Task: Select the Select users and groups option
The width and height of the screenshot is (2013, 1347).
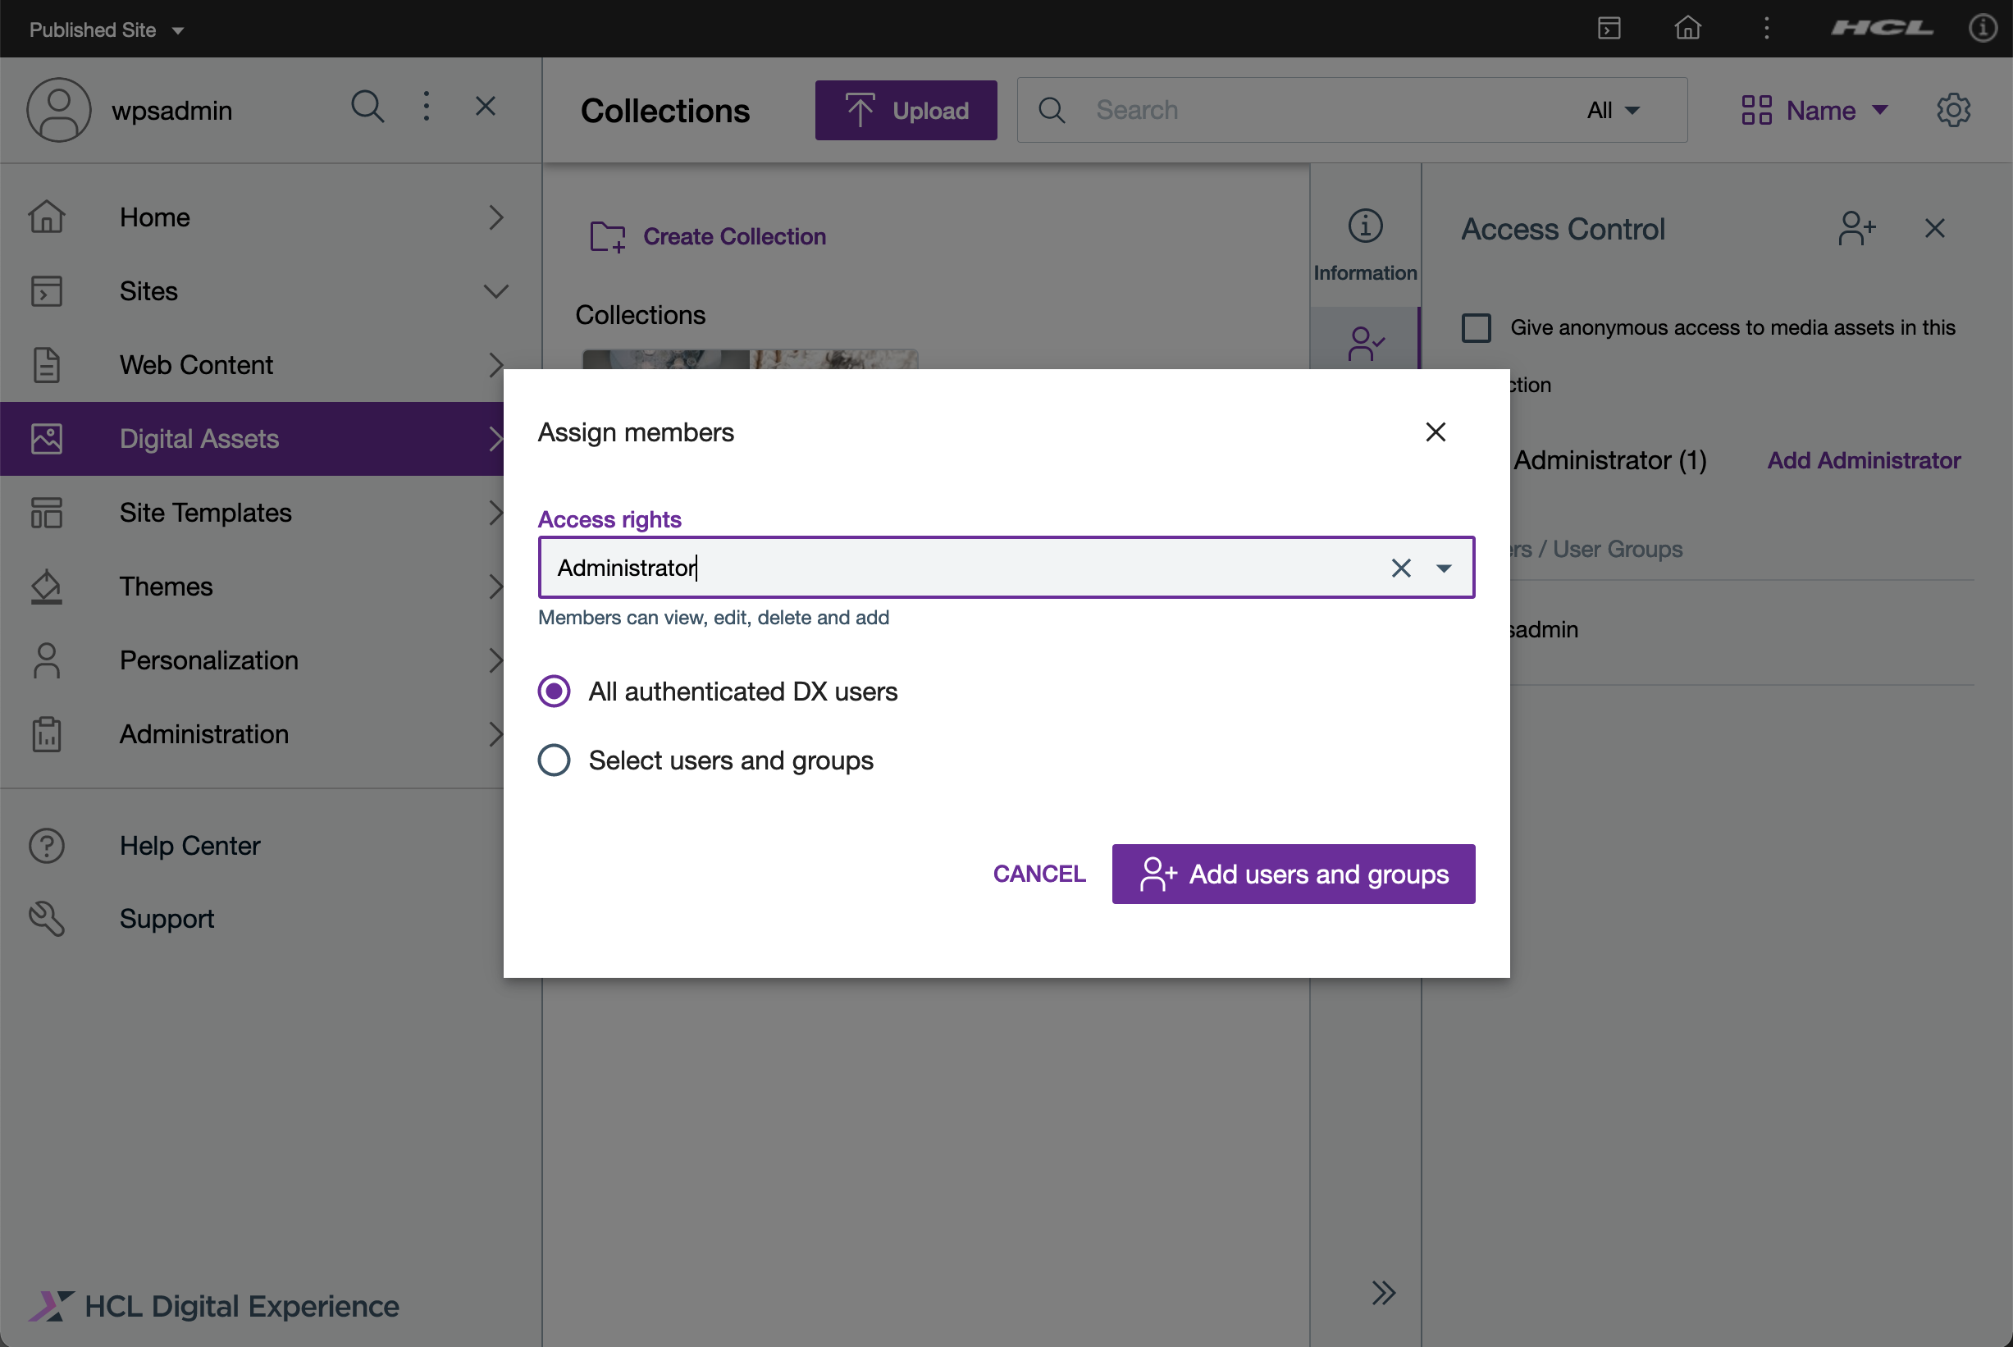Action: (554, 760)
